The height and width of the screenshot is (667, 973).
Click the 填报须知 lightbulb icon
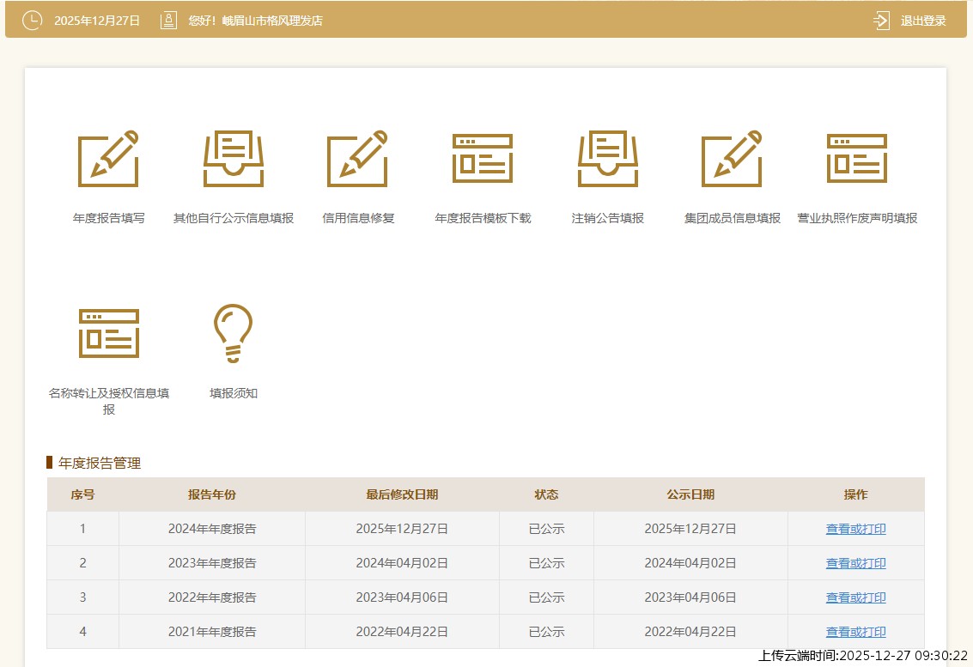pyautogui.click(x=234, y=334)
